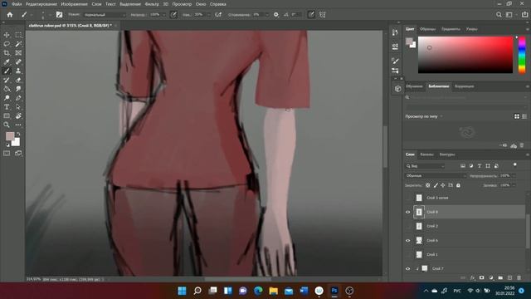Select the Lasso tool
Viewport: 531px width, 299px height.
click(x=7, y=44)
